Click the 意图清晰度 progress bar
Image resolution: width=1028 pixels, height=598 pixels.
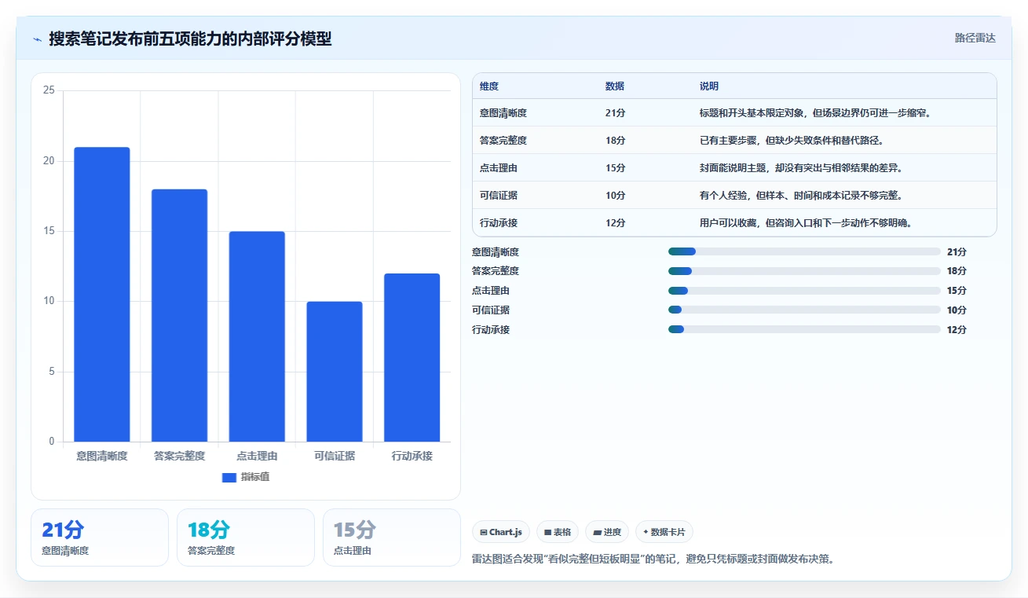[804, 251]
